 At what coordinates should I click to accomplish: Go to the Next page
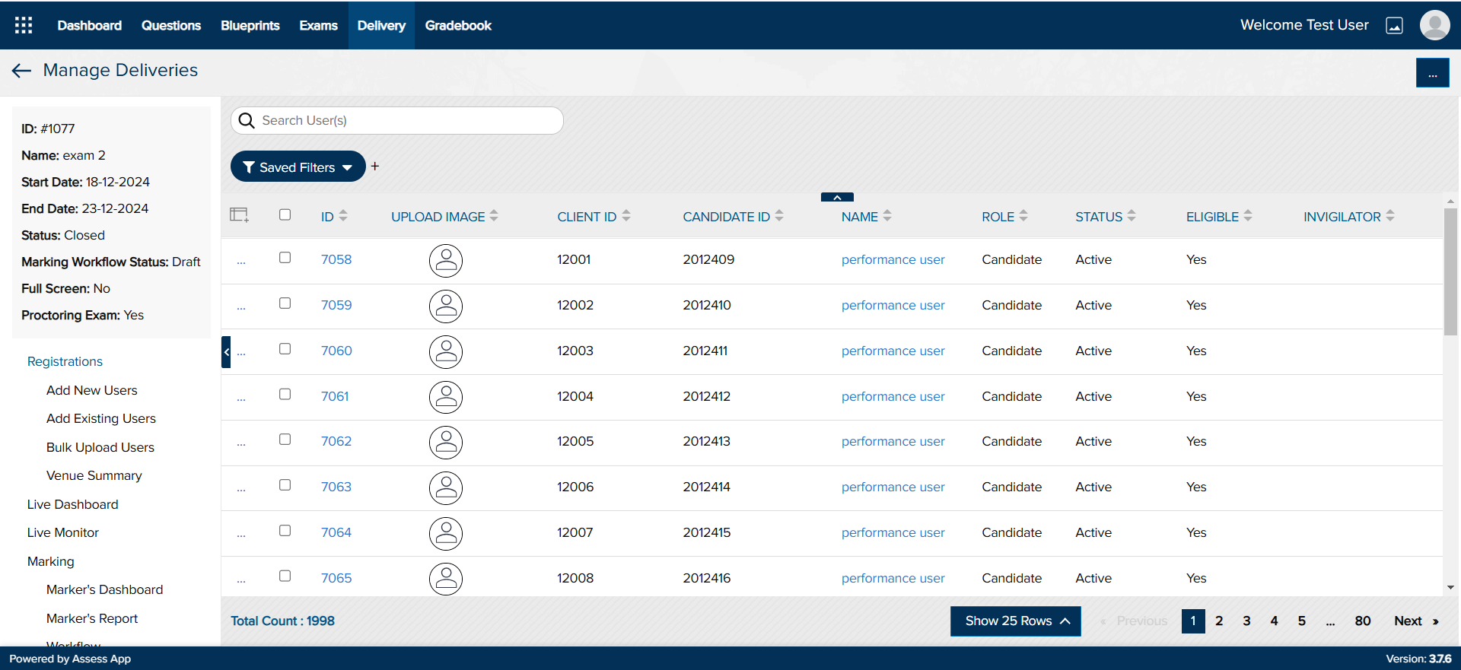click(1415, 621)
